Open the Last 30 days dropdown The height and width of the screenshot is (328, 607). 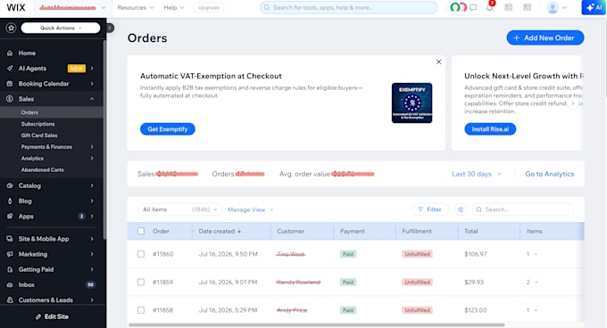[x=477, y=174]
